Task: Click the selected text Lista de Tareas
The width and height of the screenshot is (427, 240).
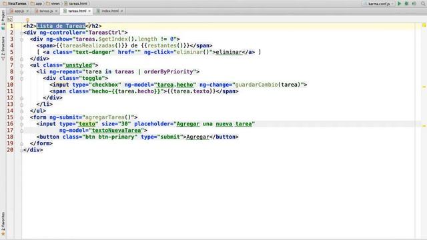Action: (x=61, y=26)
